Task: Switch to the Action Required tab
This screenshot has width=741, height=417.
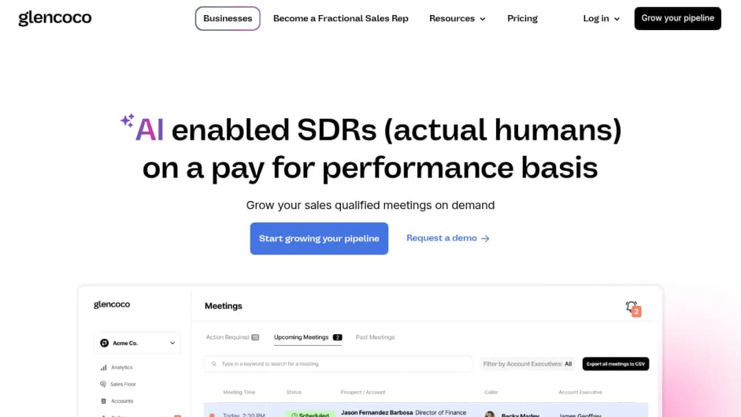Action: point(233,337)
